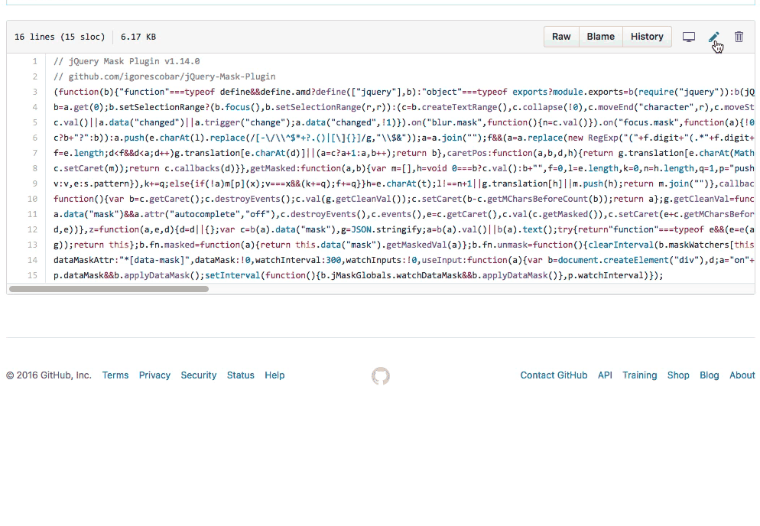Check GitHub Status link

pyautogui.click(x=240, y=375)
